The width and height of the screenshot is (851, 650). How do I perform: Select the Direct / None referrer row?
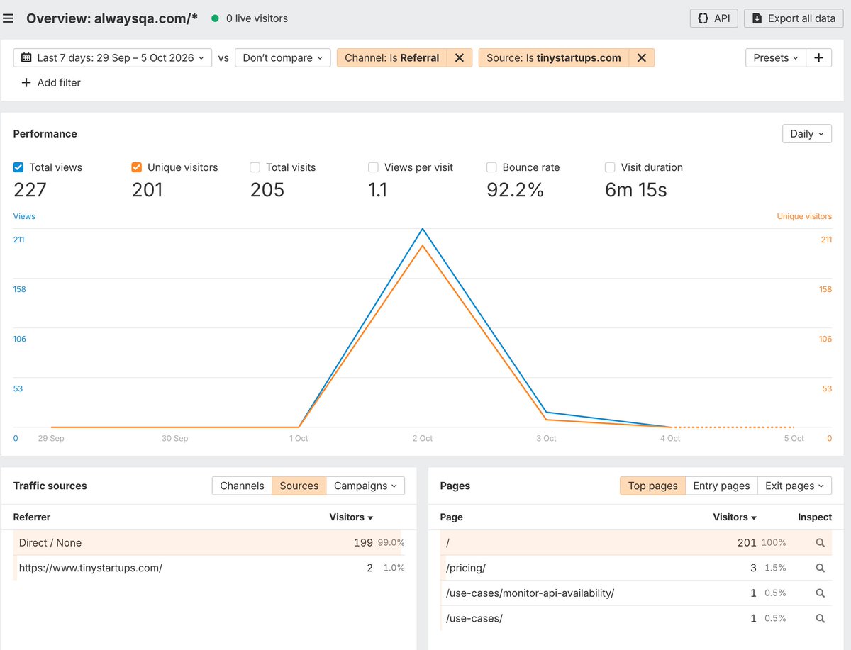[208, 542]
